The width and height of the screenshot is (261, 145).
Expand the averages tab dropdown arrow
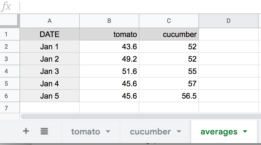click(245, 132)
